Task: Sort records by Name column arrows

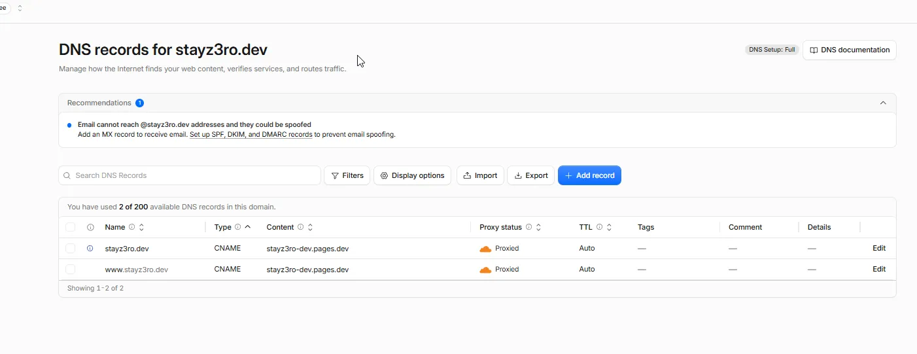Action: tap(141, 227)
